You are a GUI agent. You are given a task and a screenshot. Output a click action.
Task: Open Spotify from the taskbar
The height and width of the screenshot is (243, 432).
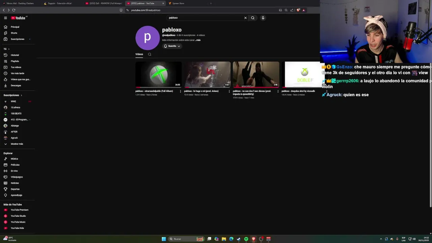(x=246, y=239)
